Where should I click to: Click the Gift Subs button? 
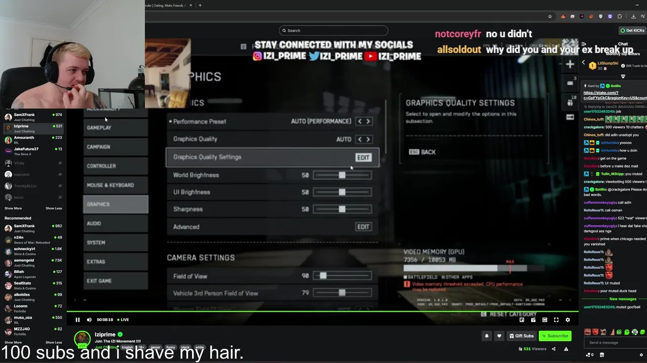point(522,336)
